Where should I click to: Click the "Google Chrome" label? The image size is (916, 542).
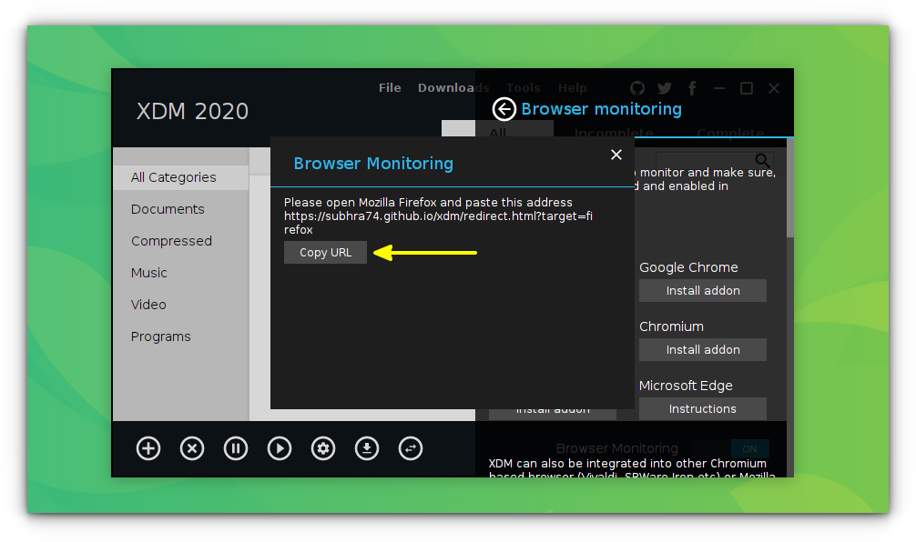[x=688, y=267]
